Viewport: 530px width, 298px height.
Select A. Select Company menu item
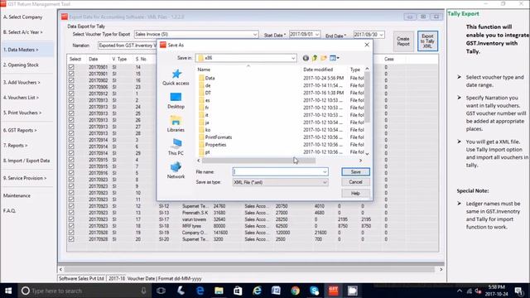[22, 17]
